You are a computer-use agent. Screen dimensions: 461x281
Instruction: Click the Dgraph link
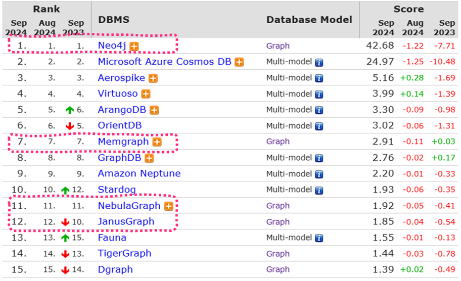click(115, 270)
